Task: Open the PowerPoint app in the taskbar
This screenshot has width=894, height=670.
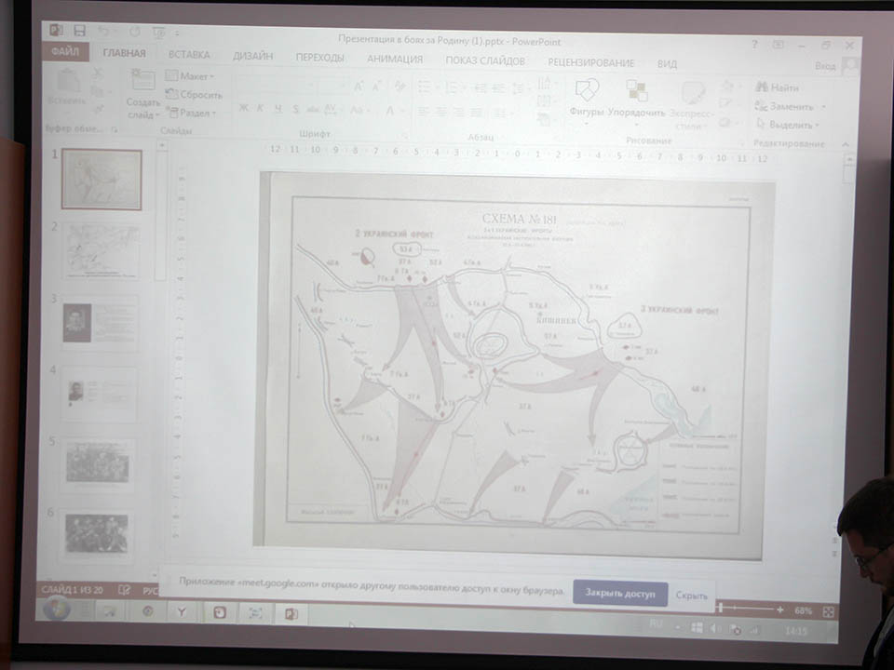Action: [291, 613]
